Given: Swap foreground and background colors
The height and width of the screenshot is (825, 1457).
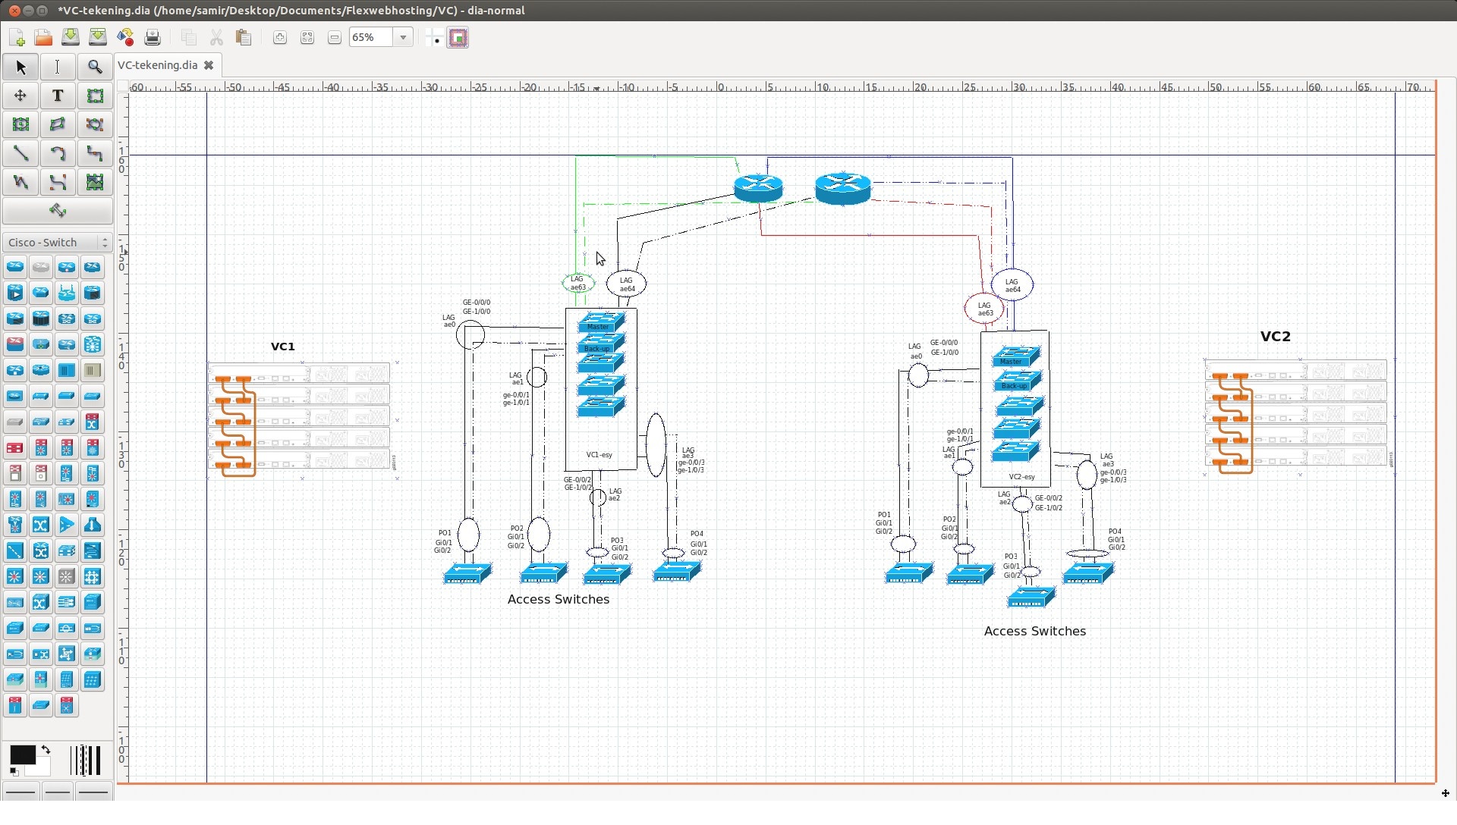Looking at the screenshot, I should (46, 750).
